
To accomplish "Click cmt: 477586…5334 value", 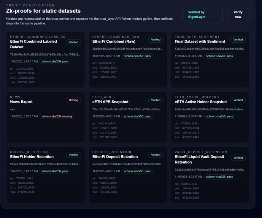I will [187, 128].
